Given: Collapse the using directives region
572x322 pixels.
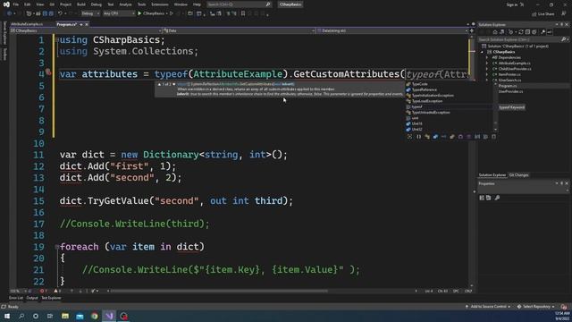Looking at the screenshot, I should pos(57,39).
